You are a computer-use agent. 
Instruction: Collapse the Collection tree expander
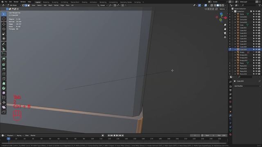point(233,11)
